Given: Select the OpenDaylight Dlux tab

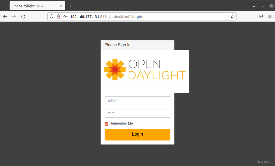Looking at the screenshot, I should coord(37,6).
